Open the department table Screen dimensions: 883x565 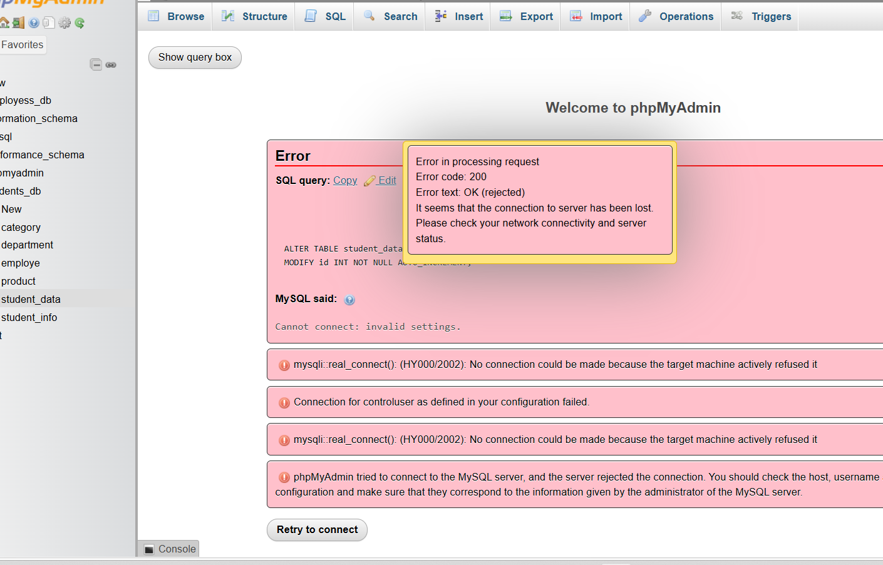(27, 245)
